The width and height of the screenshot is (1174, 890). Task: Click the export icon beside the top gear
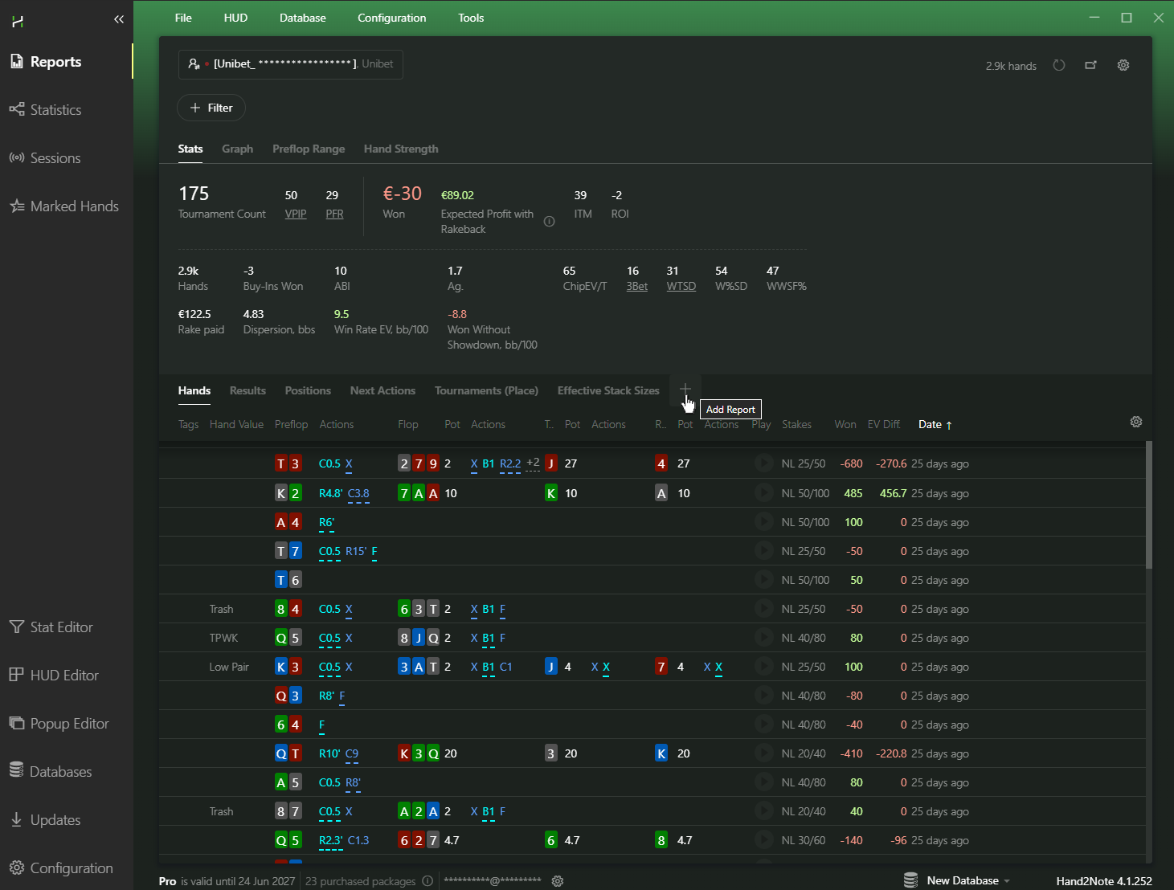point(1090,66)
